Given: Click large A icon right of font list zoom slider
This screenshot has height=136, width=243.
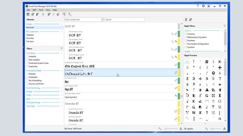Looking at the screenshot, I should point(181,128).
